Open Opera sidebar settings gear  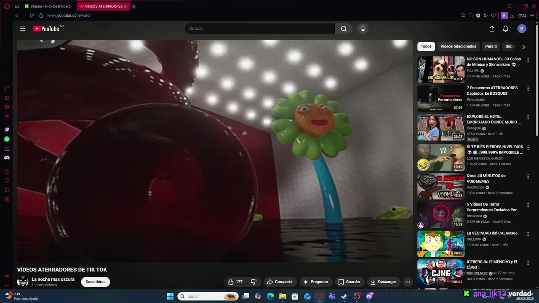(7, 199)
